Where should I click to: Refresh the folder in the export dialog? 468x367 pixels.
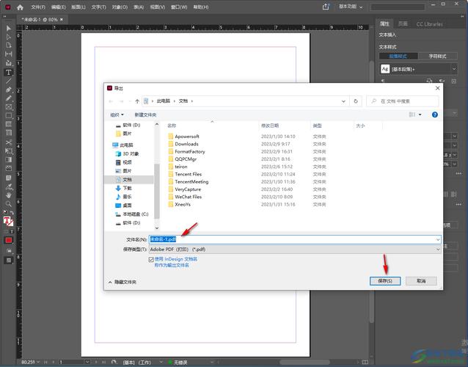356,101
